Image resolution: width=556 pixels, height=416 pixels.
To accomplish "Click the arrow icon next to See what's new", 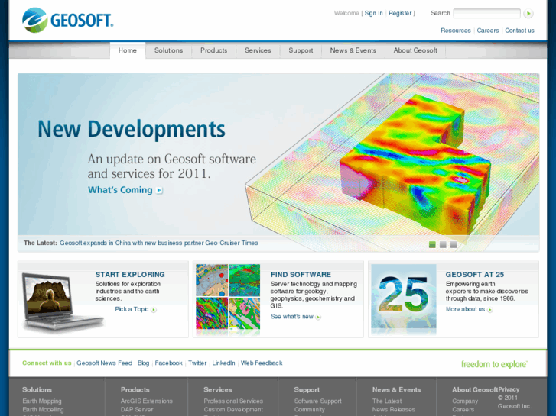I will click(318, 318).
